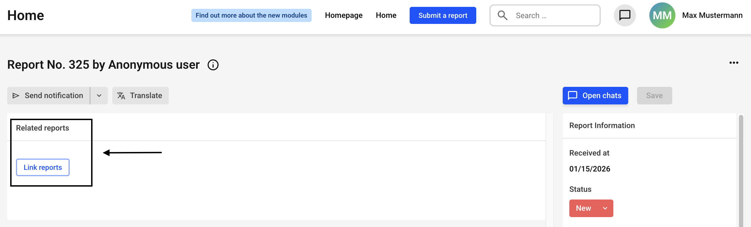Select the Home navigation link
This screenshot has height=227, width=751.
[386, 15]
